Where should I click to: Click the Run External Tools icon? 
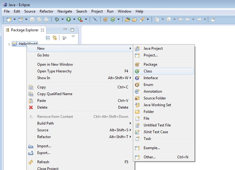pyautogui.click(x=80, y=19)
